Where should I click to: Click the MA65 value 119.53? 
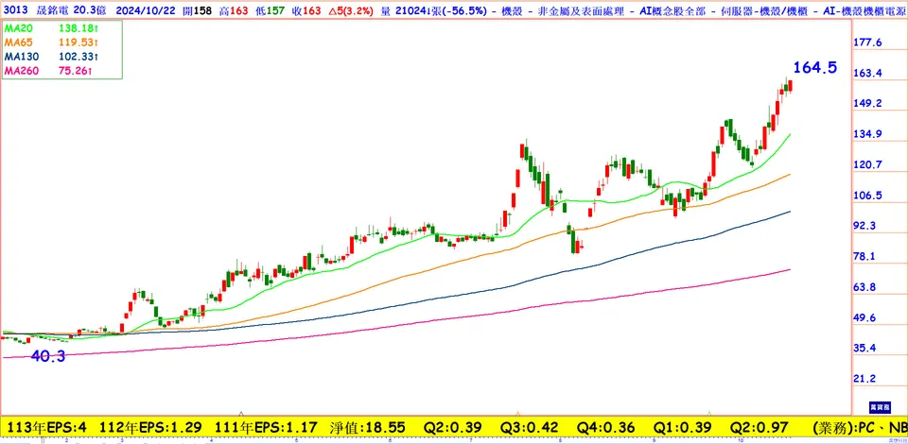79,43
